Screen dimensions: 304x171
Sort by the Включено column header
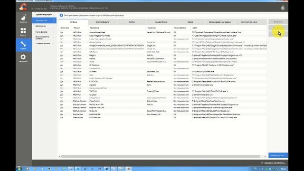tap(65, 28)
